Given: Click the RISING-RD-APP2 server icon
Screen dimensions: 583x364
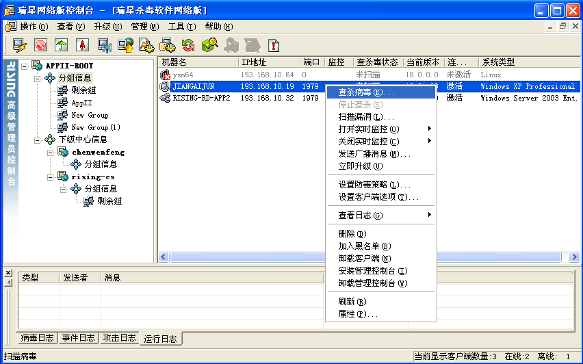Looking at the screenshot, I should pos(165,98).
